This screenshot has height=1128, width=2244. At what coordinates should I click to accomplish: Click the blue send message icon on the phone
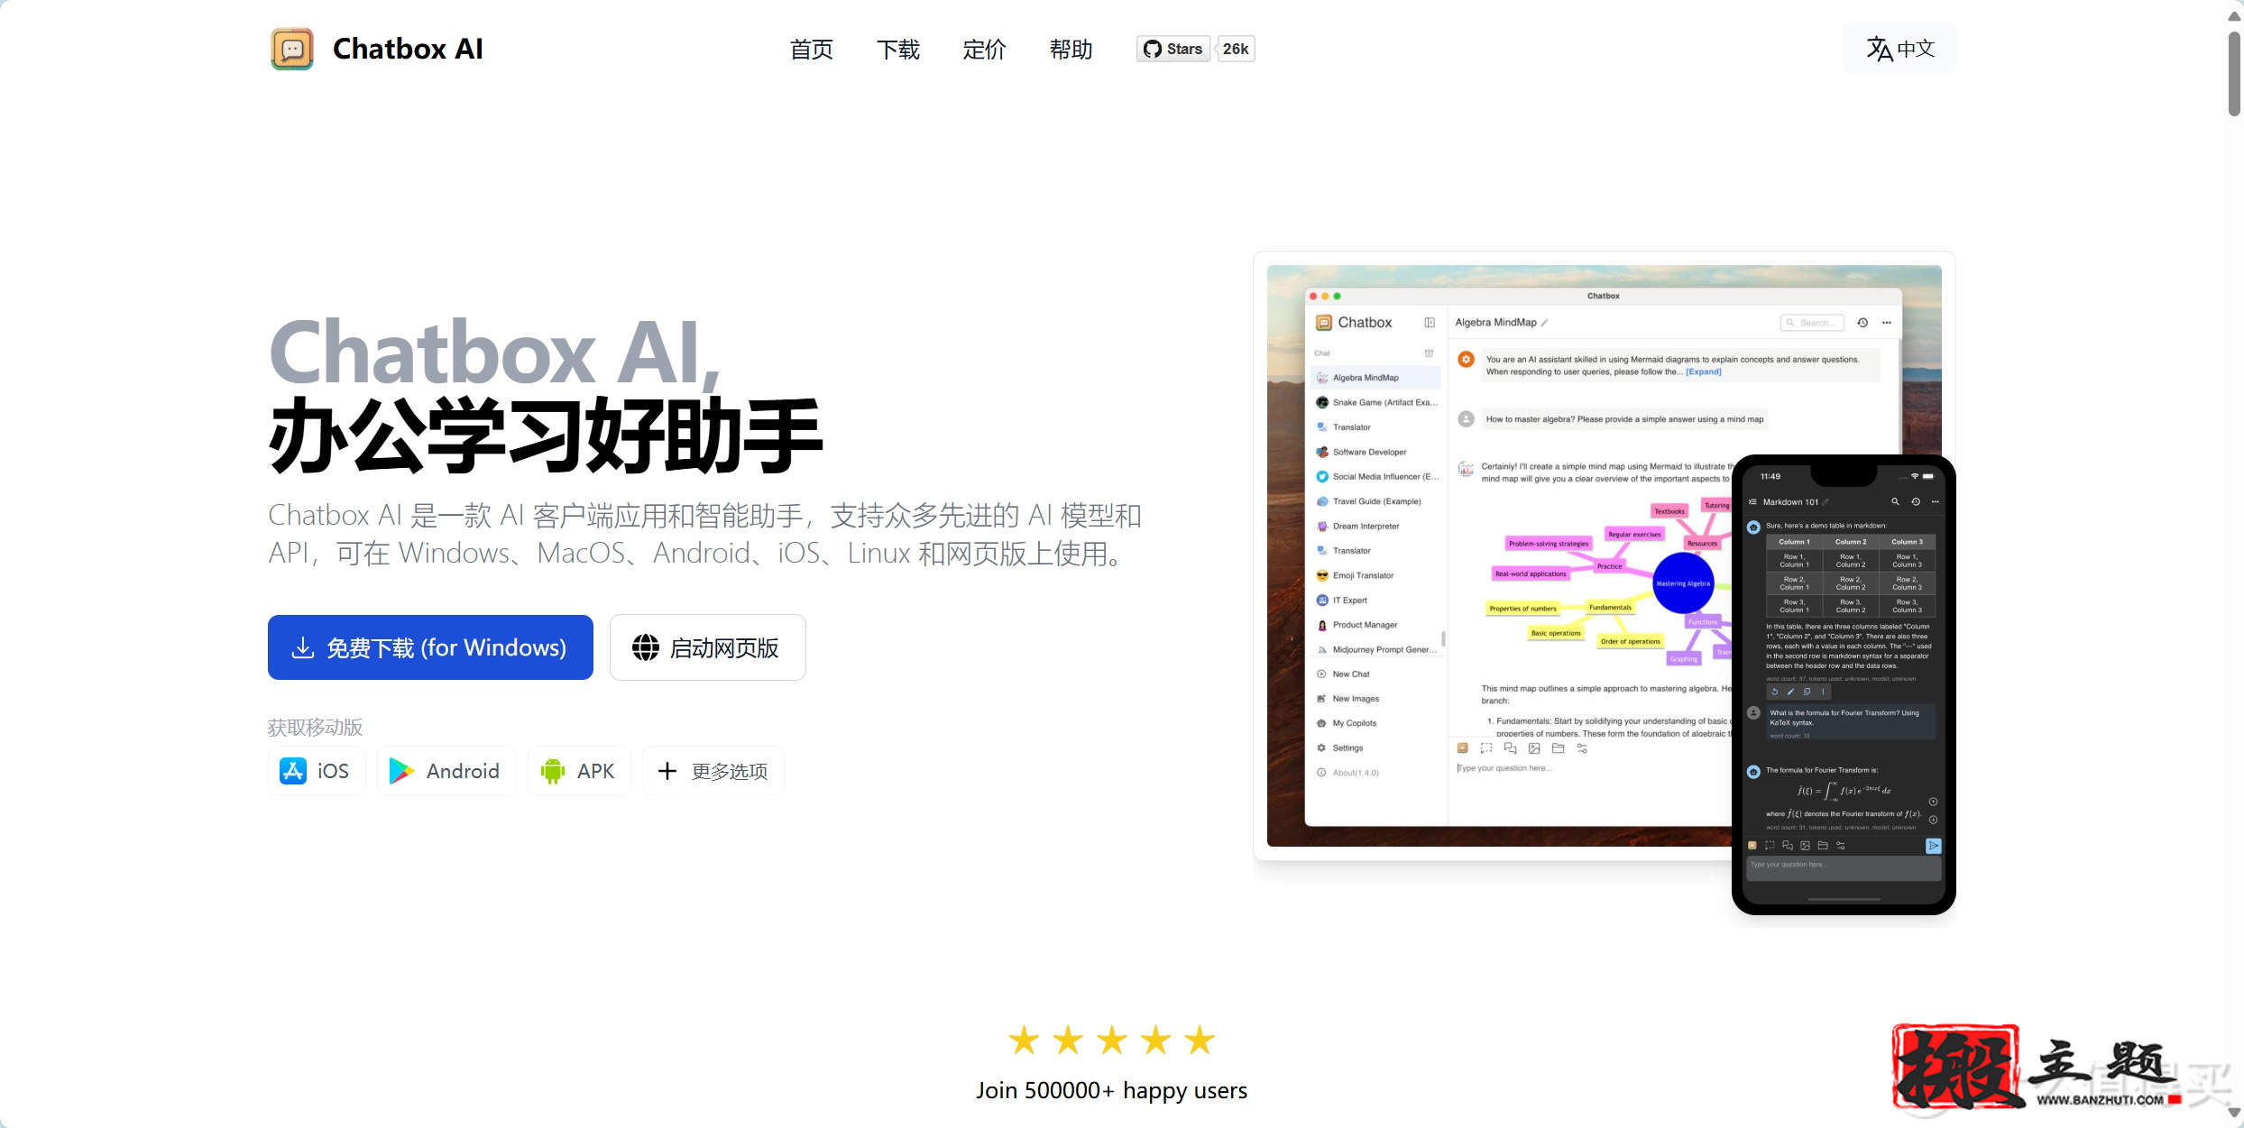pyautogui.click(x=1934, y=845)
